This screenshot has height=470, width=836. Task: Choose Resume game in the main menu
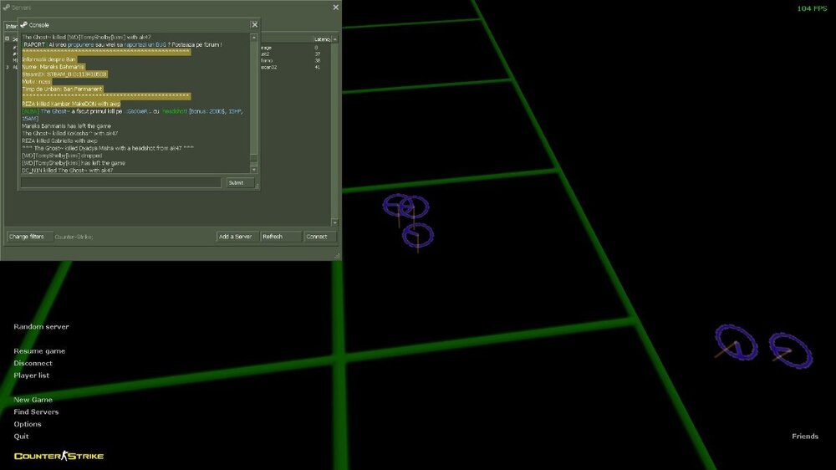coord(39,351)
